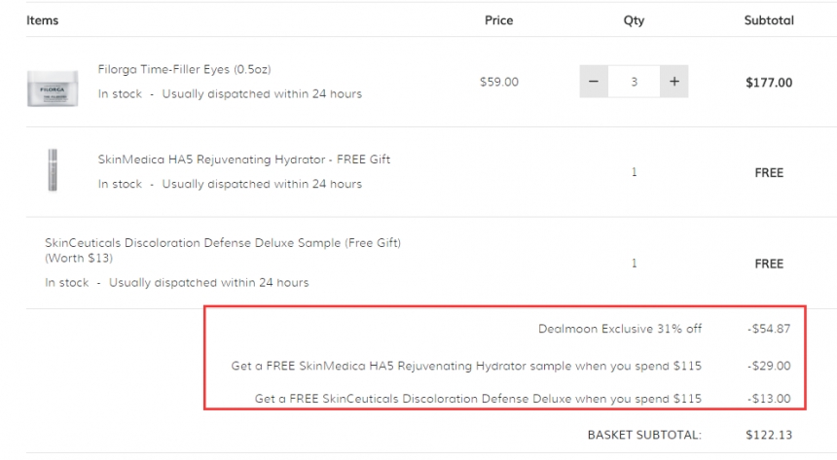
Task: Select the FREE SkinCeuticals Discoloration Defense offer line
Action: tap(478, 398)
